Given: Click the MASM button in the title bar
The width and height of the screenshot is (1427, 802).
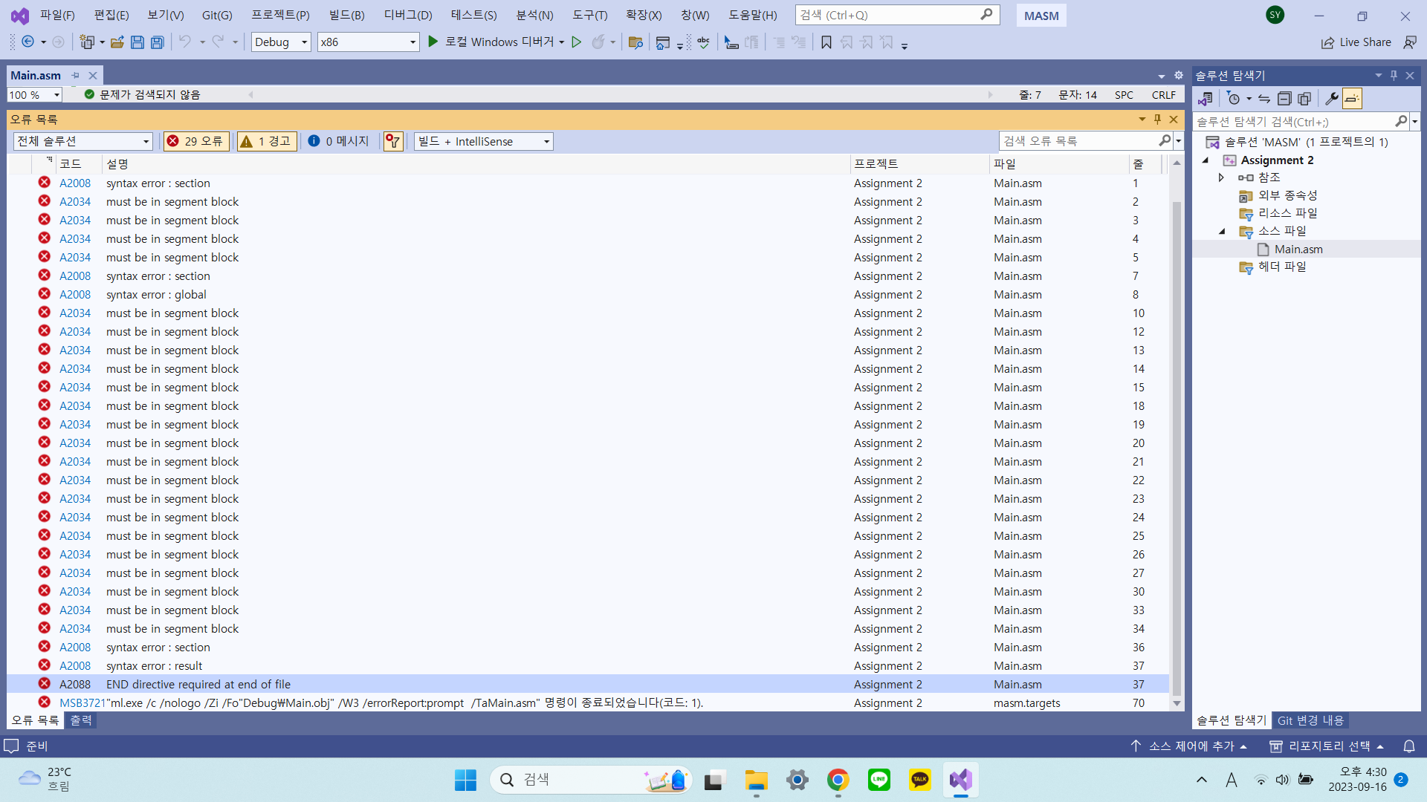Looking at the screenshot, I should pyautogui.click(x=1041, y=14).
